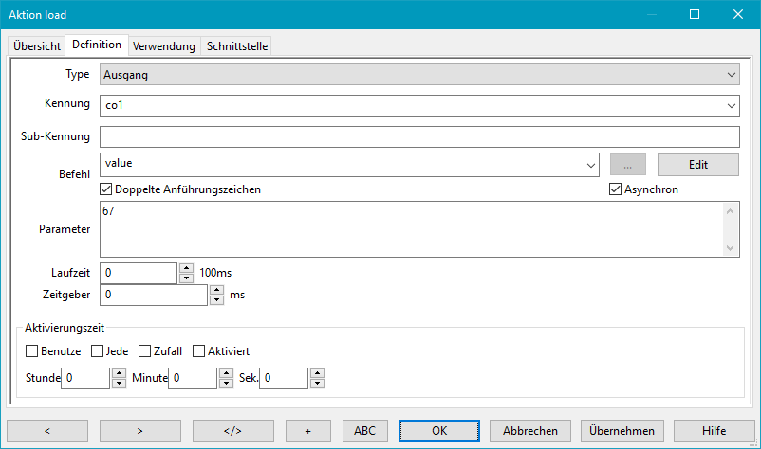This screenshot has width=761, height=449.
Task: Click into the Sub-Kennung text field
Action: [418, 136]
